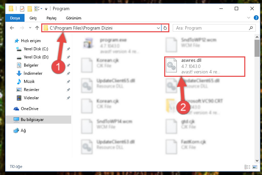Unpin Yerel Disk (C:) from quick access
This screenshot has height=175, width=262.
click(x=68, y=49)
